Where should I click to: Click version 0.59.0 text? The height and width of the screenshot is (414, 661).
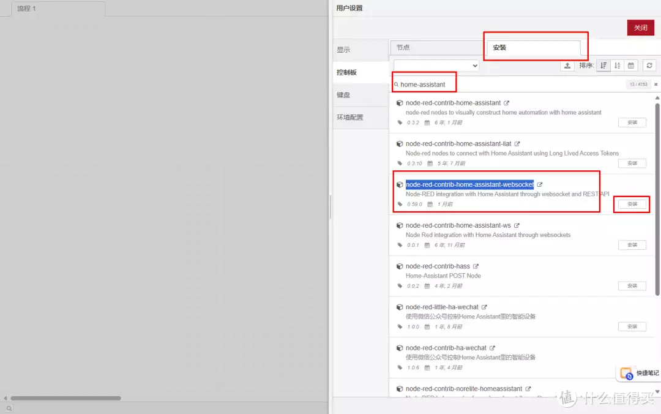(414, 205)
